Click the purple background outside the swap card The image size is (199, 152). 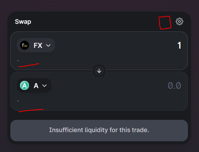coord(99,5)
